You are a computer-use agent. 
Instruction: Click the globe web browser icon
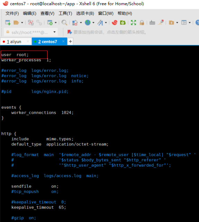point(88,23)
